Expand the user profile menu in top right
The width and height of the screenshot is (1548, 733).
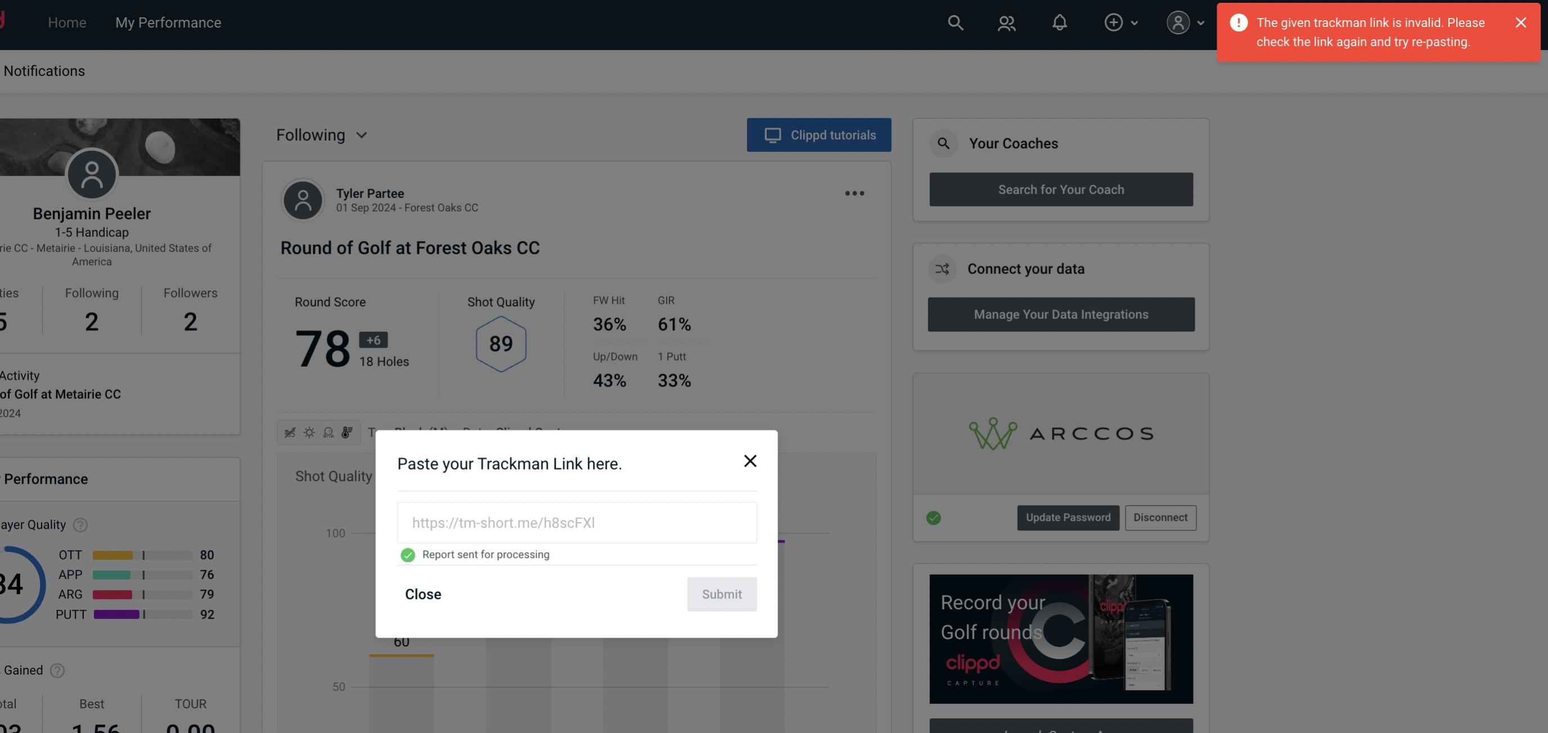point(1183,22)
